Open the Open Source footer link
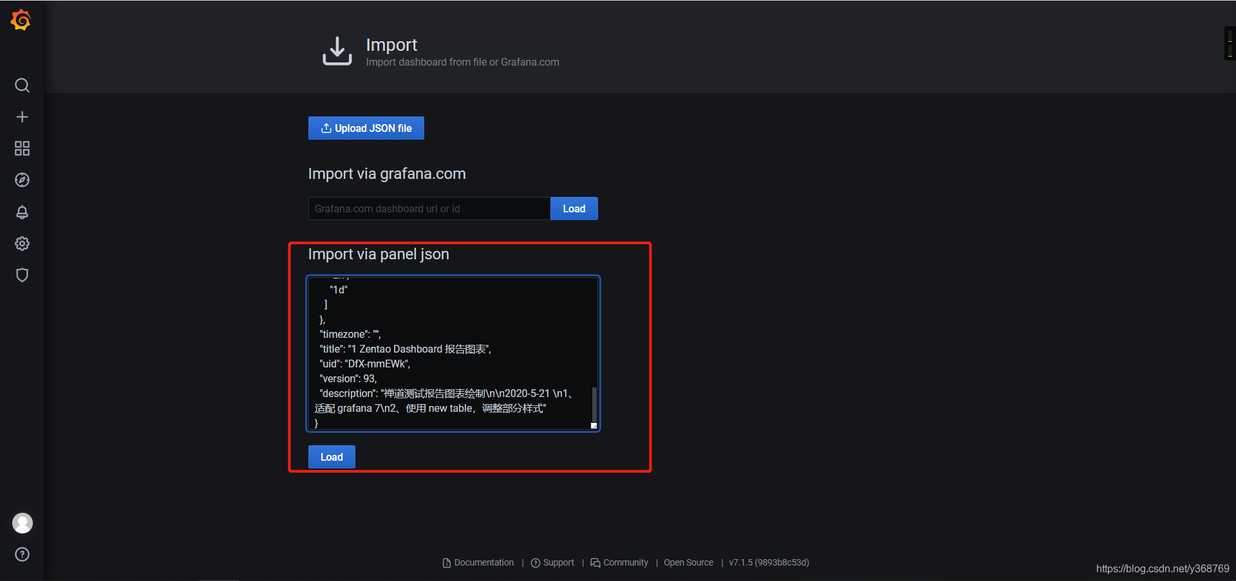The height and width of the screenshot is (581, 1236). point(688,563)
